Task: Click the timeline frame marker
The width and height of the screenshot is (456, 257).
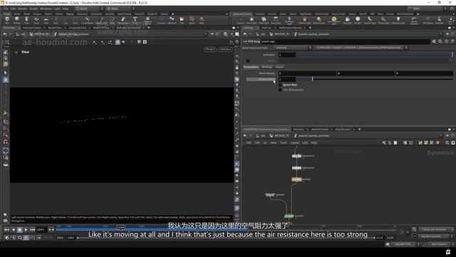Action: [121, 227]
